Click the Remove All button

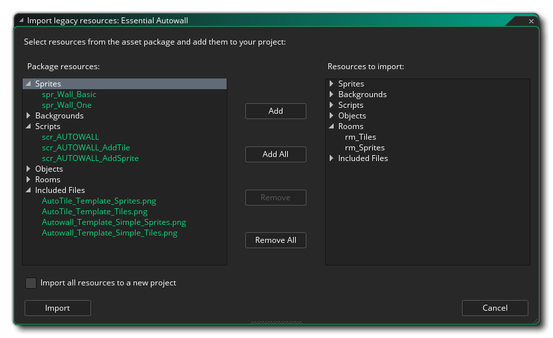pos(275,240)
